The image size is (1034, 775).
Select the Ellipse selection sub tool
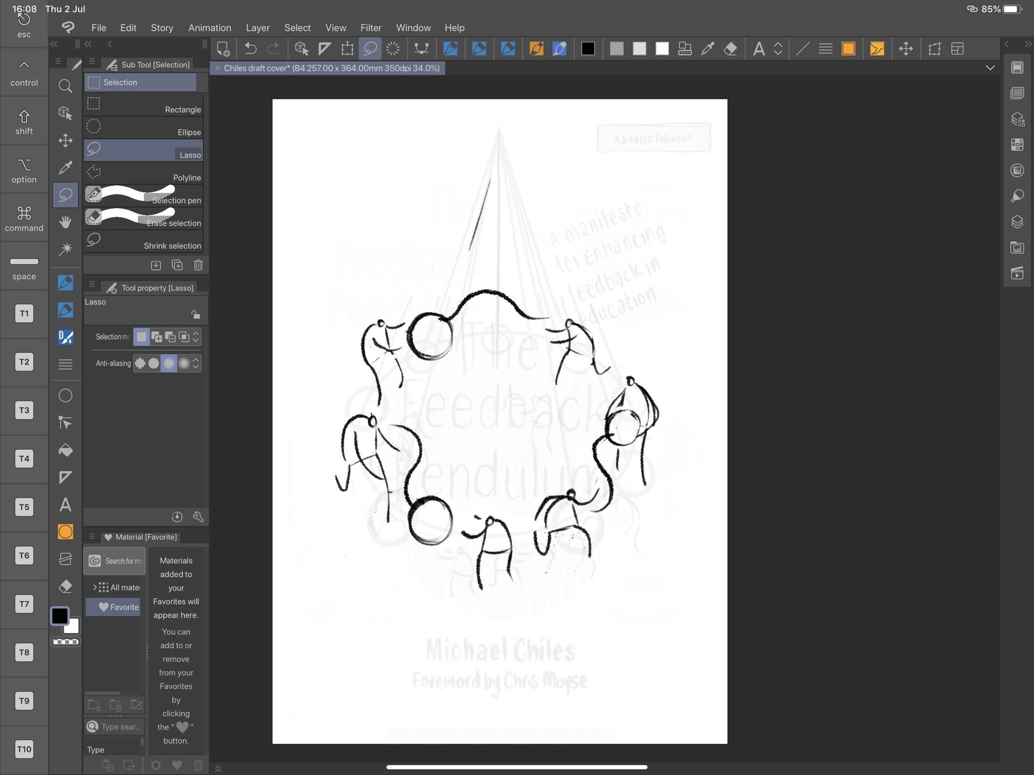[143, 128]
